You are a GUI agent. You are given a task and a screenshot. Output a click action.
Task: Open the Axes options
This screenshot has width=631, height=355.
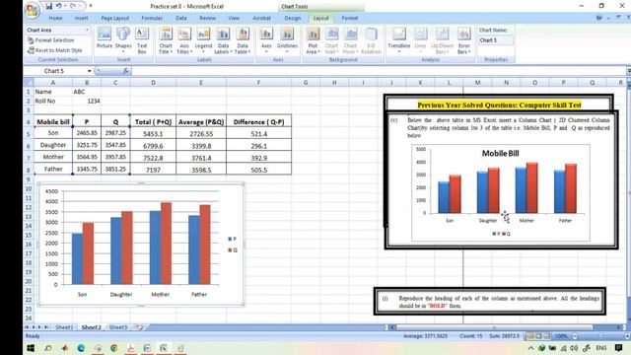click(x=266, y=40)
